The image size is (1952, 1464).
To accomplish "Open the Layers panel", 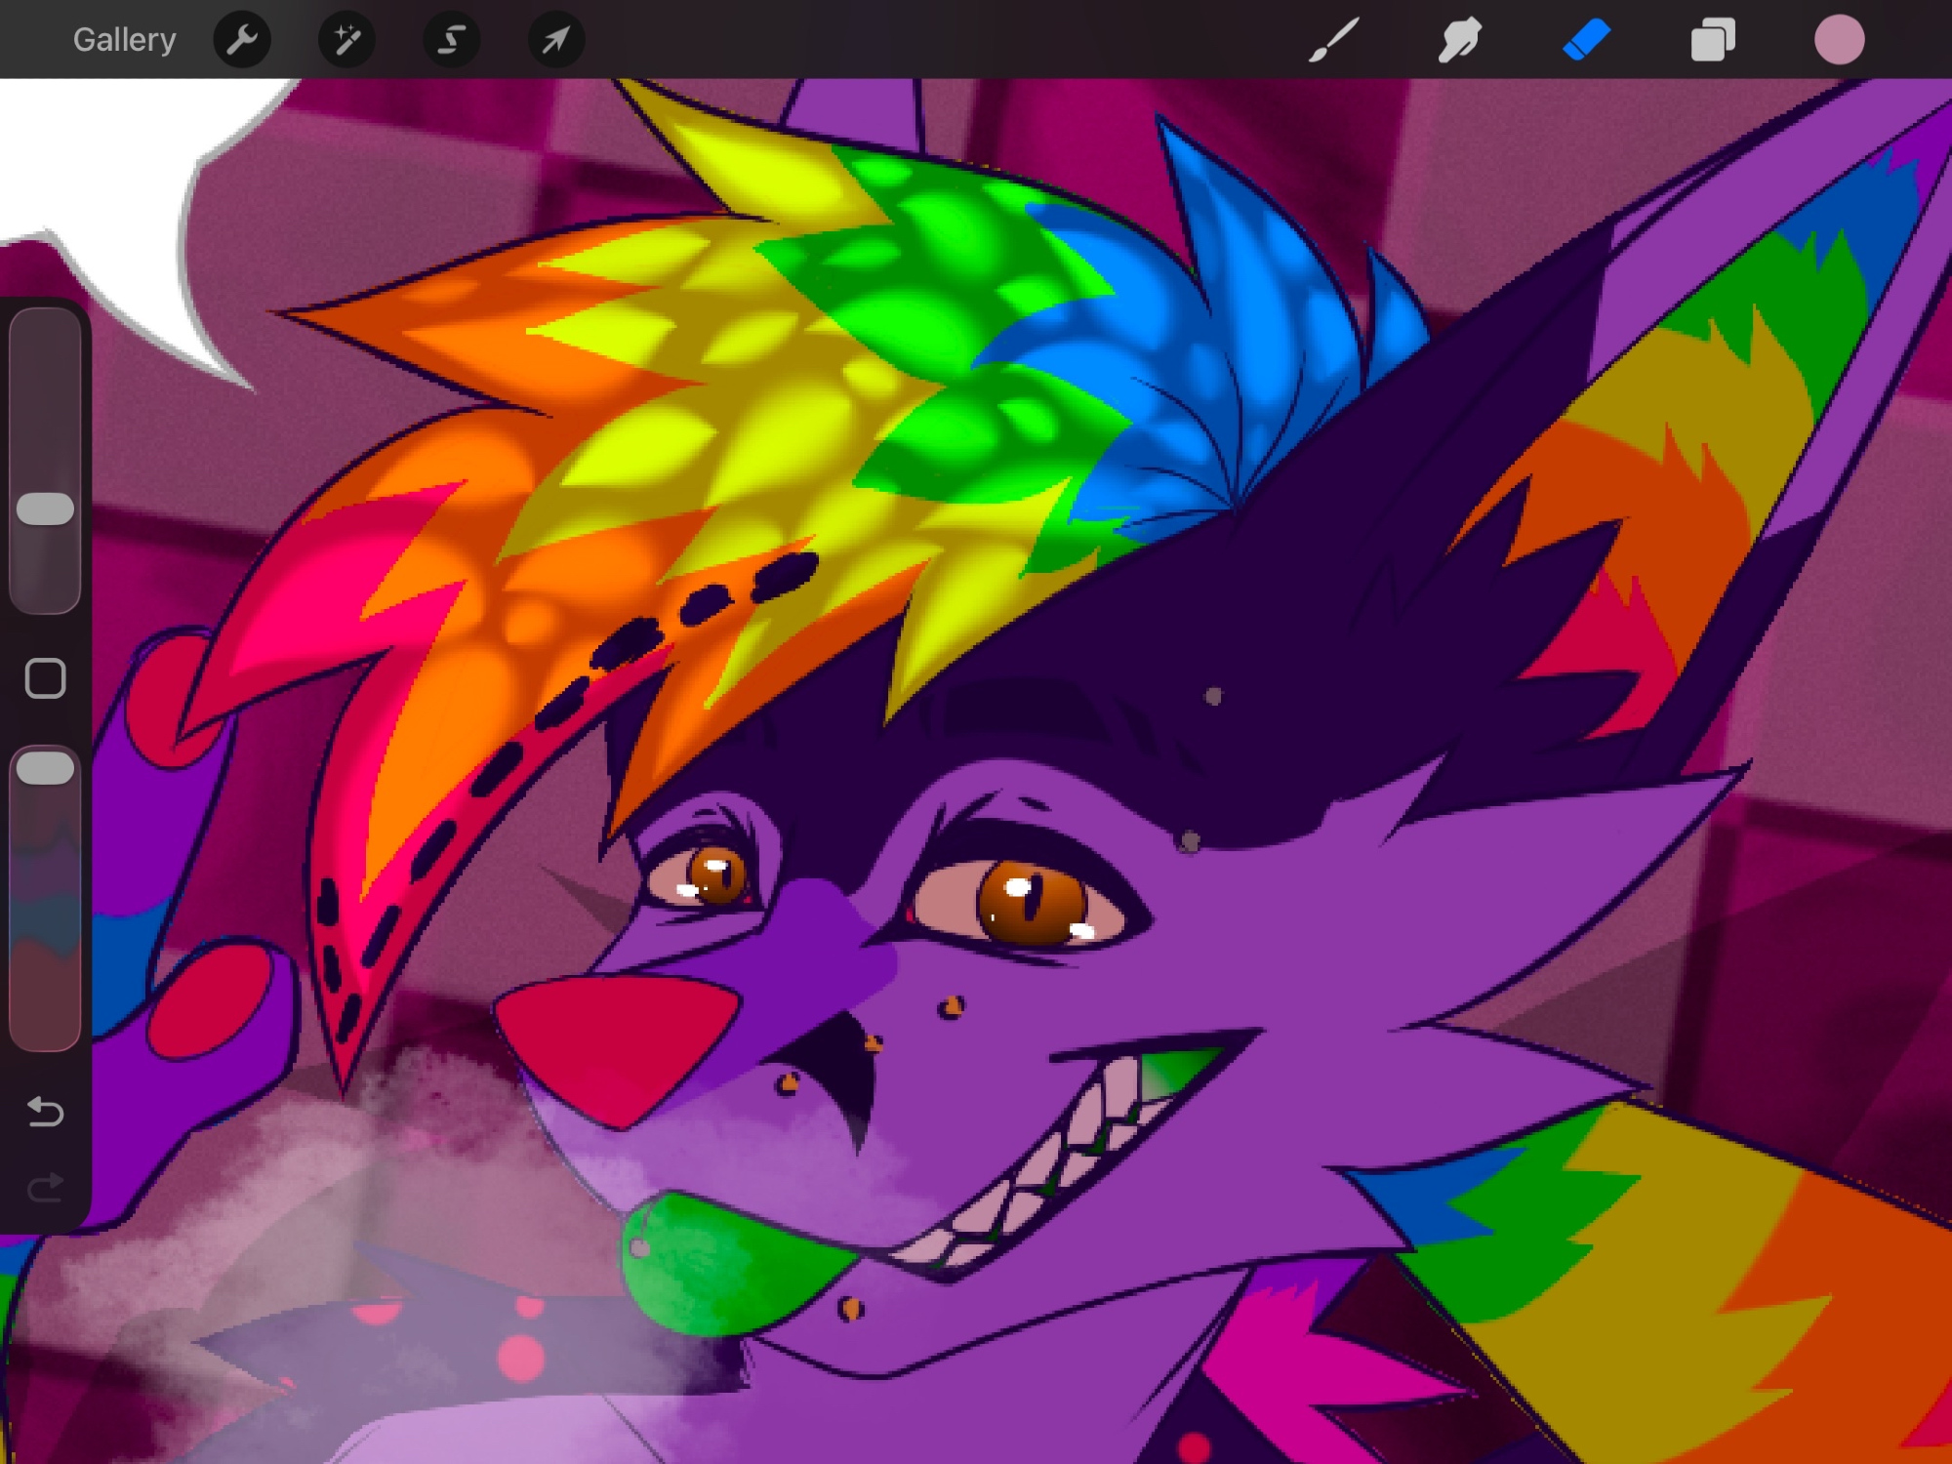I will tap(1713, 40).
